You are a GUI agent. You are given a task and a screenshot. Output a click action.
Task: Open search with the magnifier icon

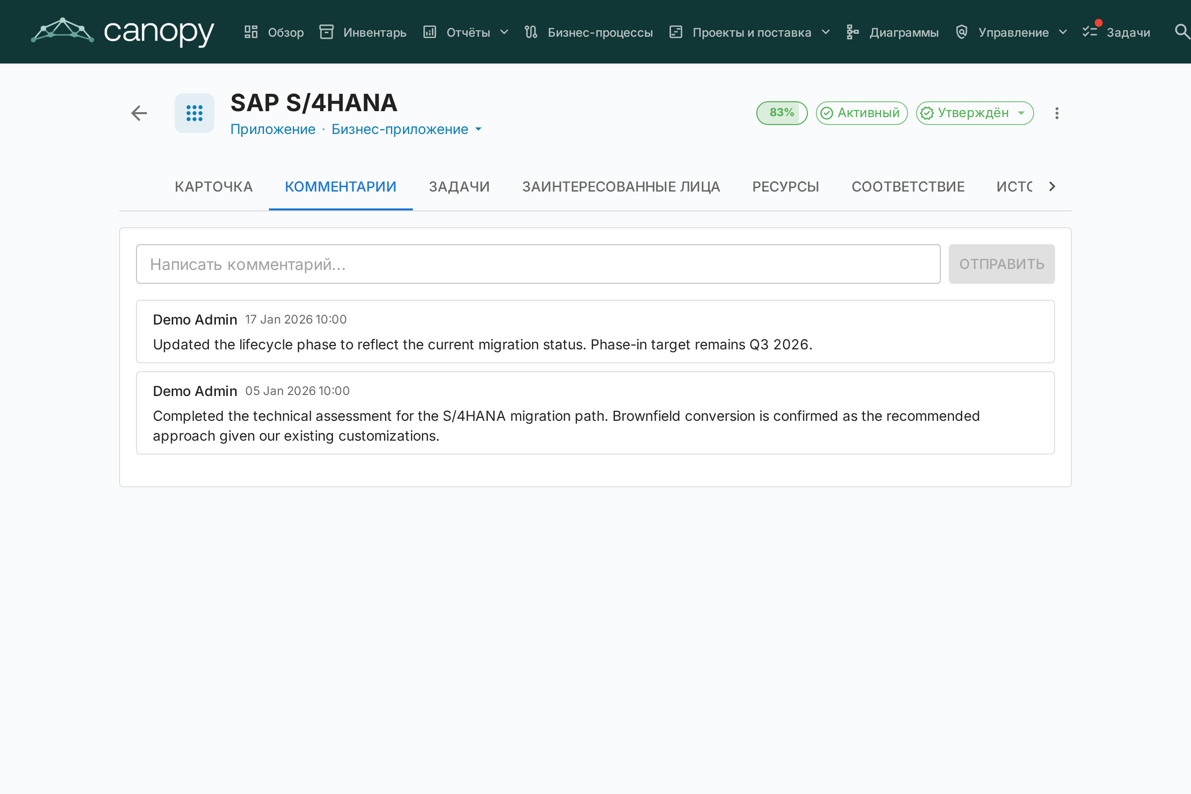pyautogui.click(x=1182, y=32)
